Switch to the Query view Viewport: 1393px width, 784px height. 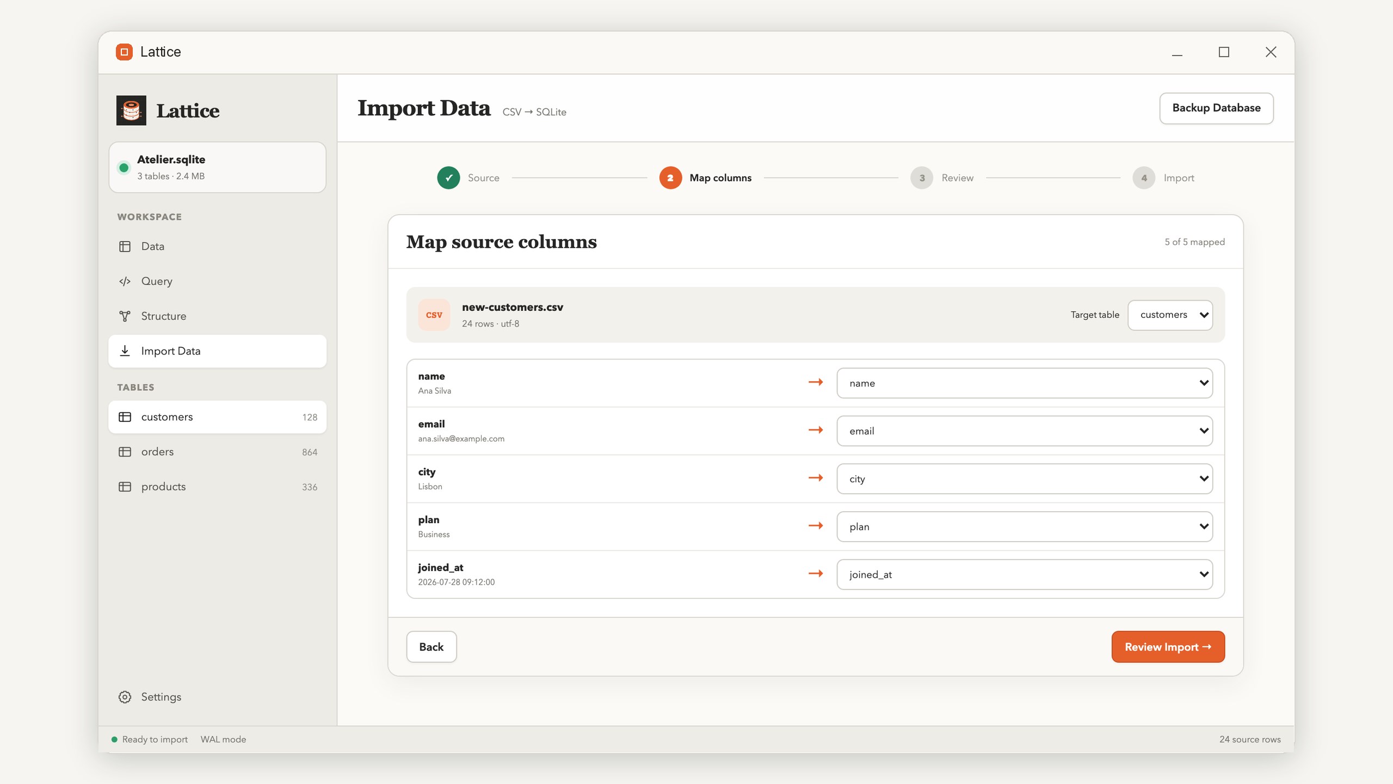click(x=217, y=281)
